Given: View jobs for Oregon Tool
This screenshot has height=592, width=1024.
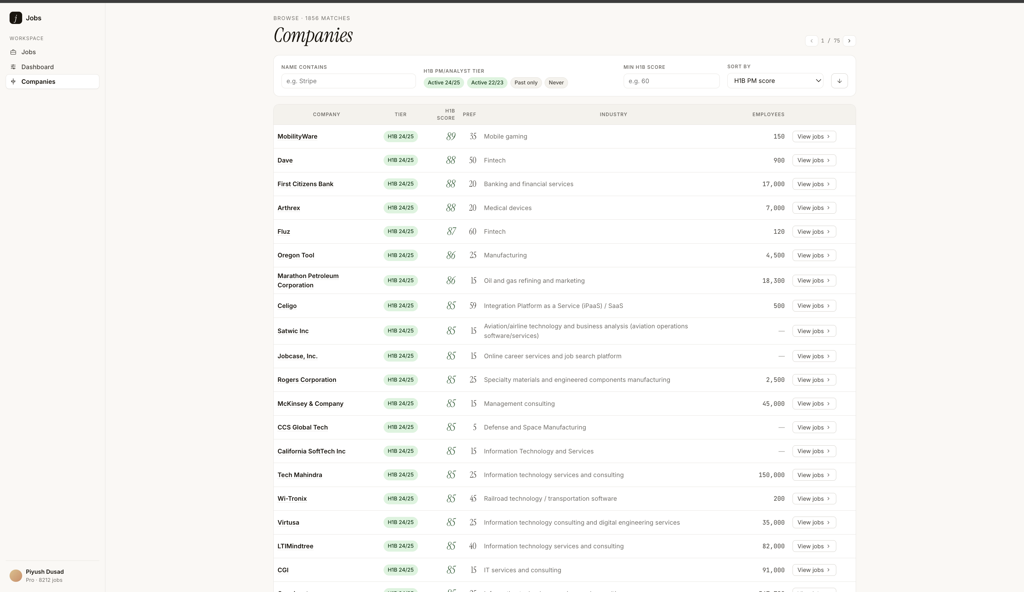Looking at the screenshot, I should [x=814, y=255].
